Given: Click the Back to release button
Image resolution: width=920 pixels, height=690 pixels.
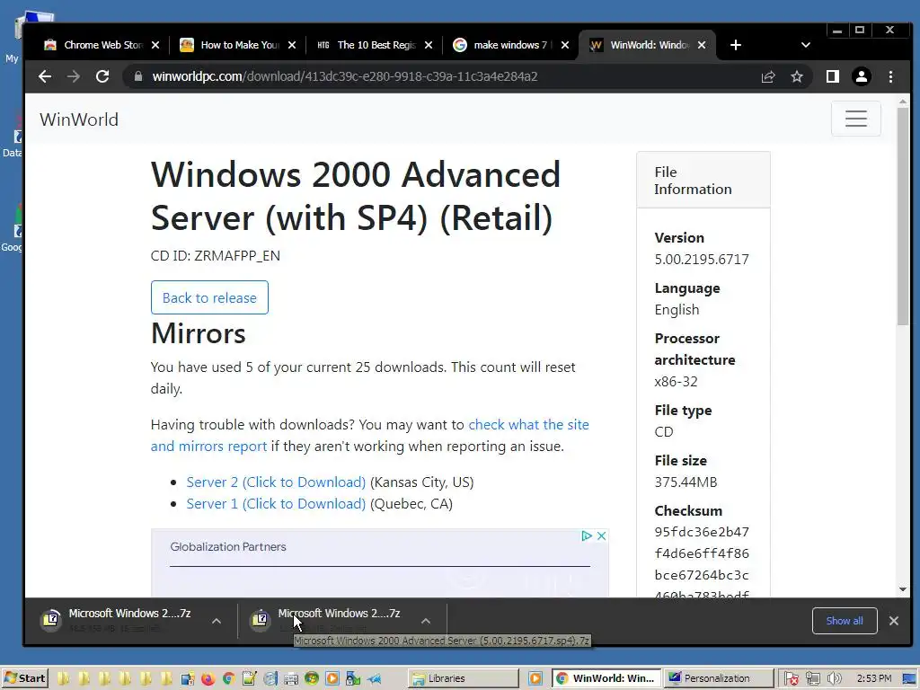Looking at the screenshot, I should coord(209,297).
